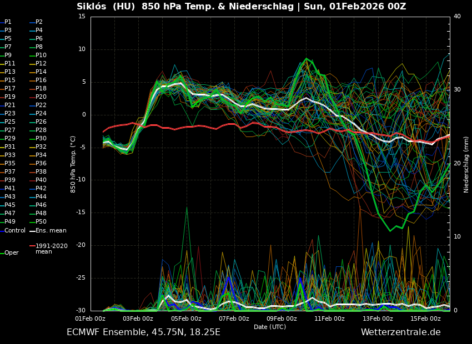Click the 13Feb 00z date tick
Image resolution: width=472 pixels, height=344 pixels.
coord(378,318)
